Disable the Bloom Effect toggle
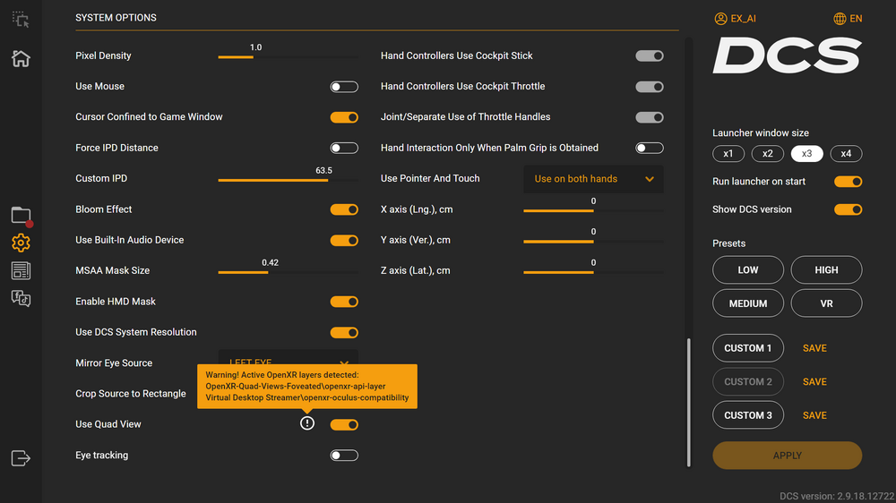Image resolution: width=896 pixels, height=503 pixels. coord(344,209)
